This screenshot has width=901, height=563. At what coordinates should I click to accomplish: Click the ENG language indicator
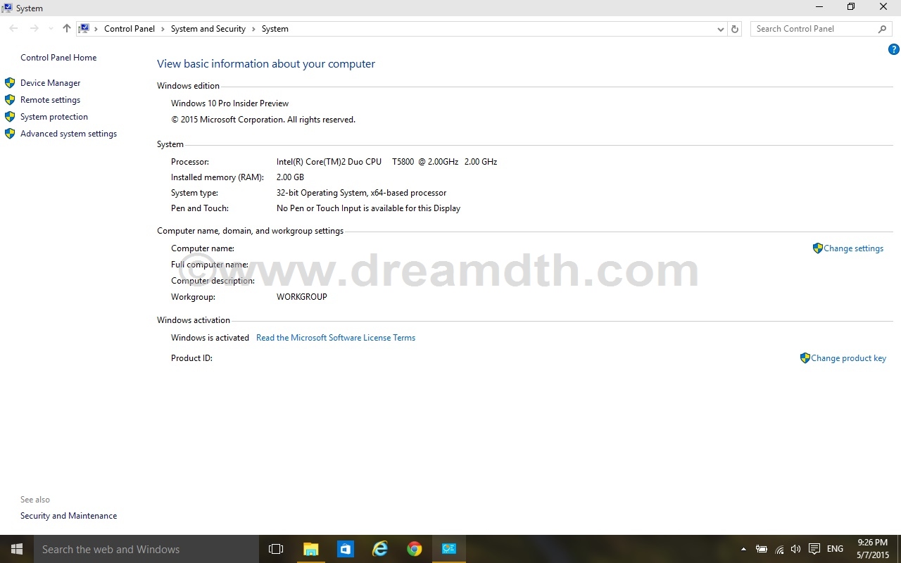835,549
